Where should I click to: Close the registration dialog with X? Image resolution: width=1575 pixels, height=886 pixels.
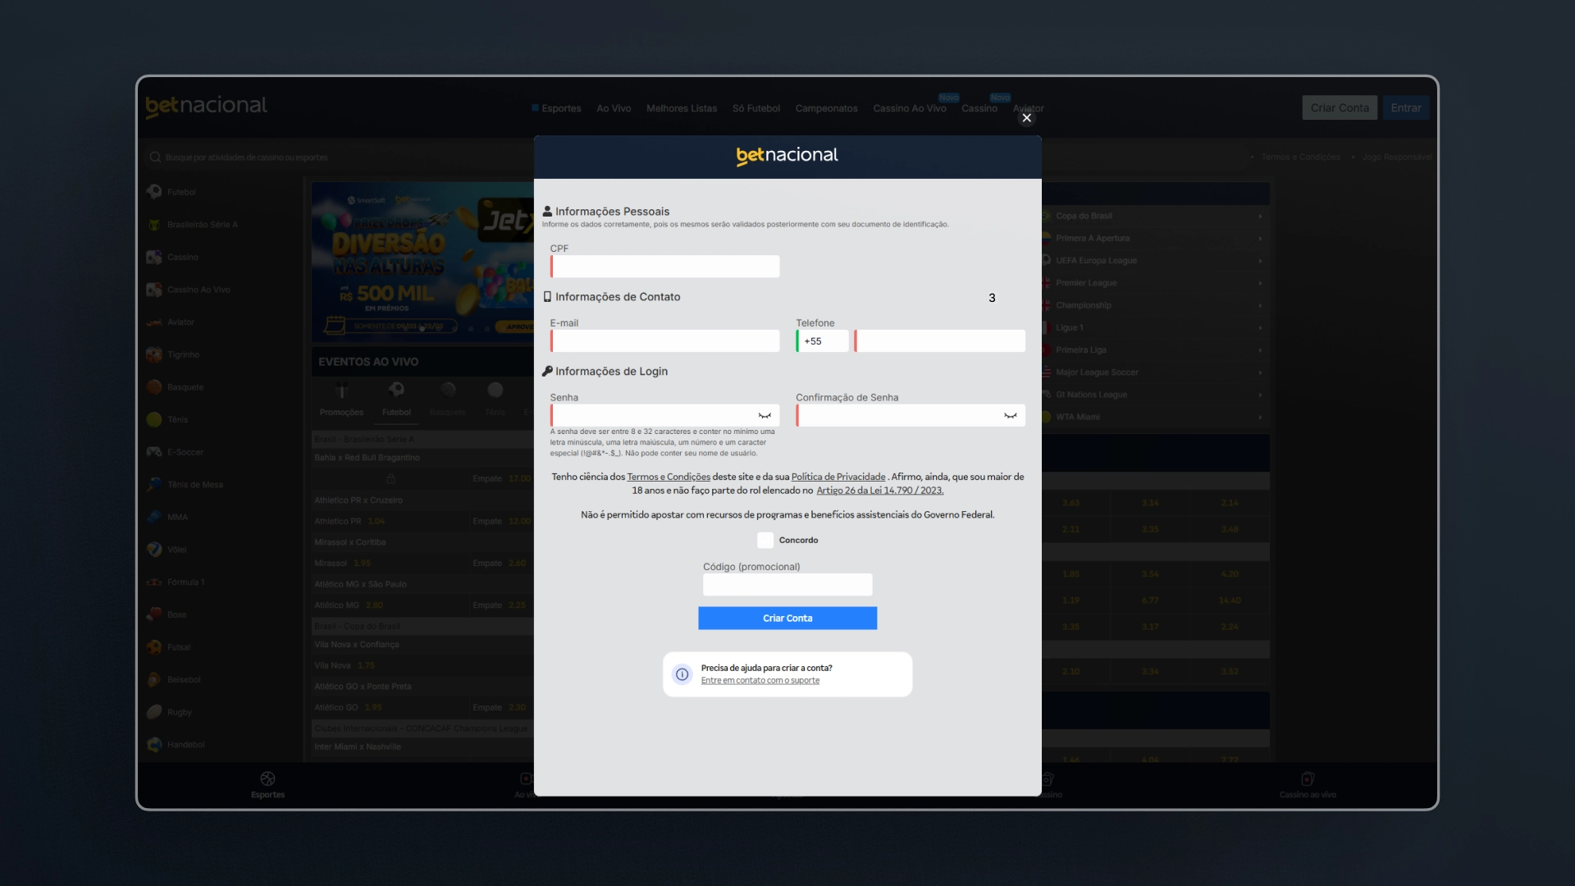1026,118
